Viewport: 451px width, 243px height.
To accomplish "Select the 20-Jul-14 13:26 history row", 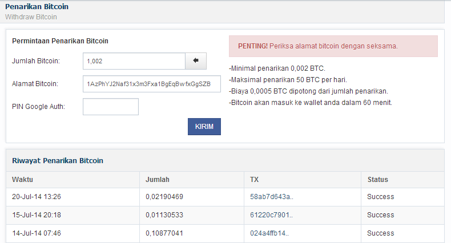I will 225,197.
